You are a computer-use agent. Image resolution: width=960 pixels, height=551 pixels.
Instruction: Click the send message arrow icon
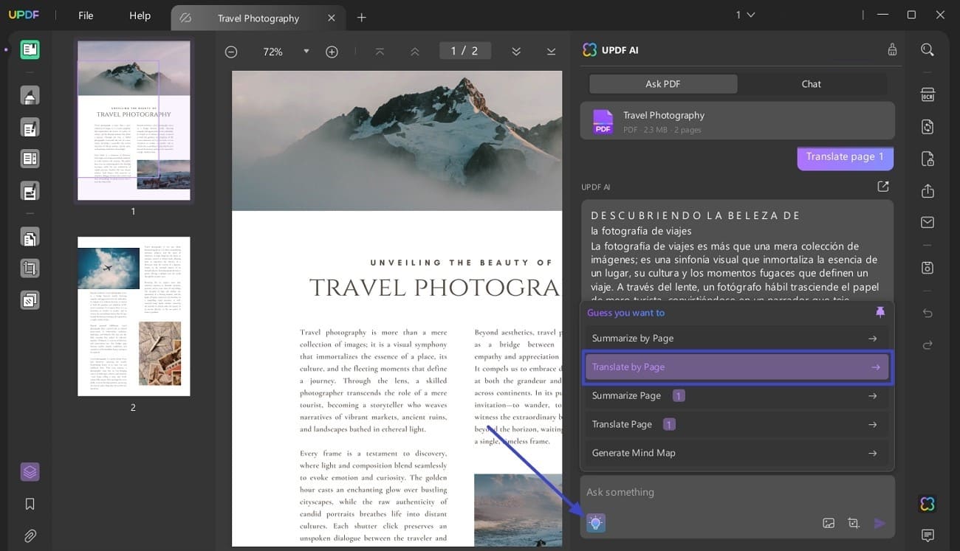click(x=880, y=523)
